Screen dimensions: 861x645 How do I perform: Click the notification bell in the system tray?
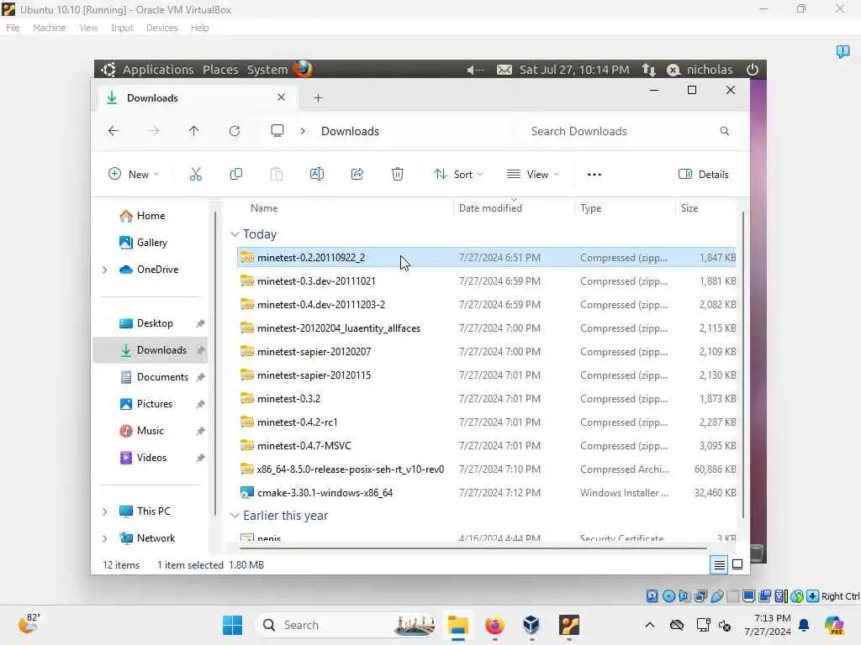804,625
